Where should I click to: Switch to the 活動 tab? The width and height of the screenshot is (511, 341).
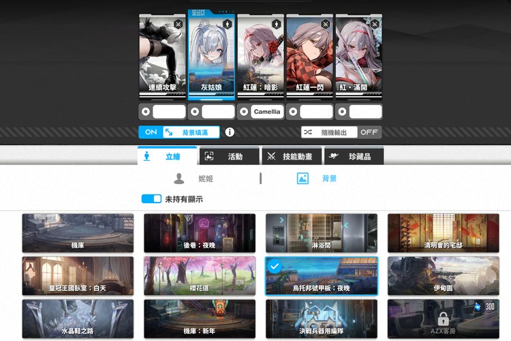coord(229,156)
